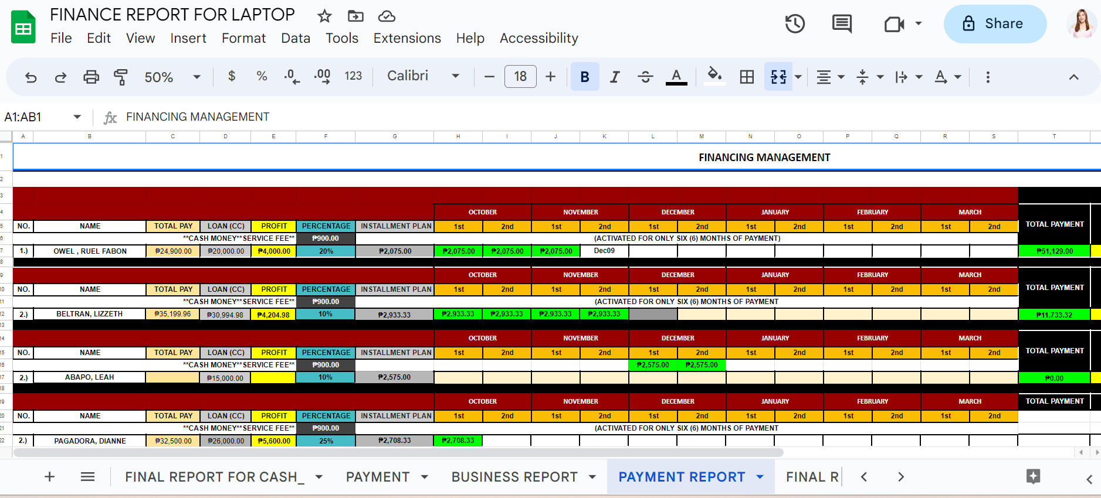This screenshot has width=1101, height=498.
Task: Open the comments panel icon
Action: (842, 24)
